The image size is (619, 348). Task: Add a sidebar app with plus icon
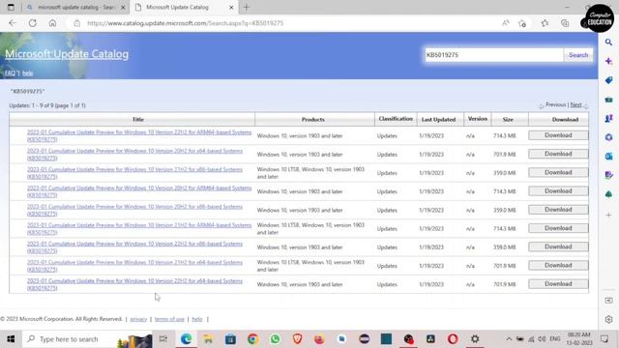click(608, 215)
